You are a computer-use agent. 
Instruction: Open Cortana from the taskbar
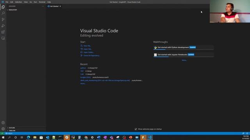tap(16, 137)
